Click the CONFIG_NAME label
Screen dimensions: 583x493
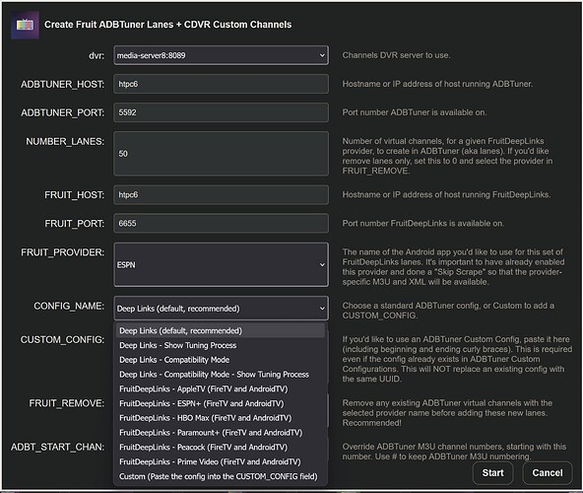click(x=69, y=306)
